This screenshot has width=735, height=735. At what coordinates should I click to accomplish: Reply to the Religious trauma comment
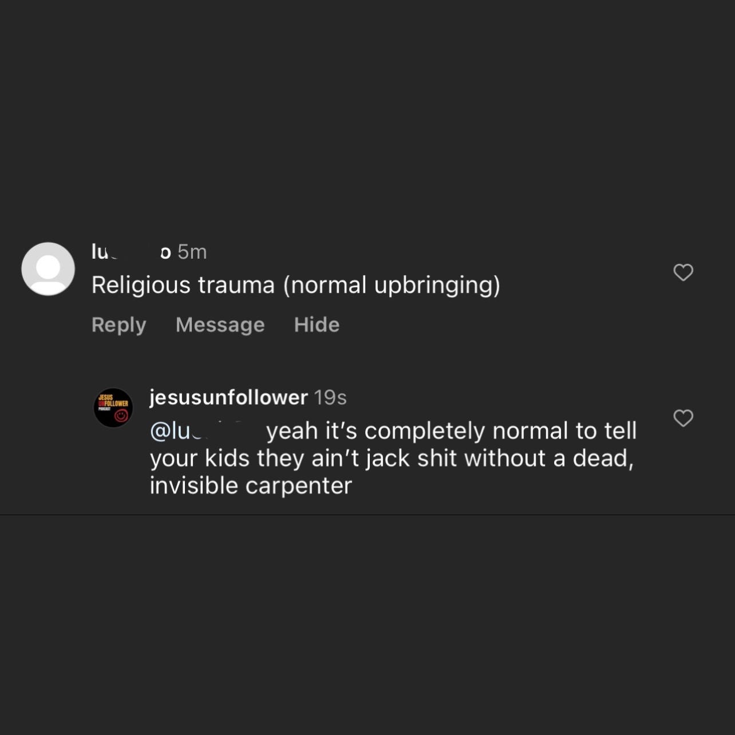pyautogui.click(x=119, y=325)
